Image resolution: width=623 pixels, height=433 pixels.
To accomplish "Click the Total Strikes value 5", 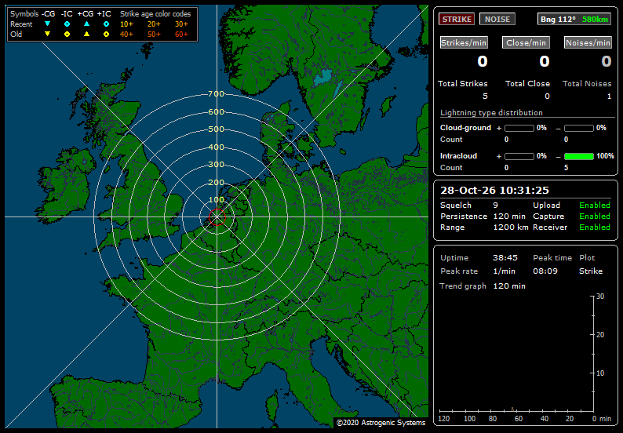I will (x=485, y=96).
